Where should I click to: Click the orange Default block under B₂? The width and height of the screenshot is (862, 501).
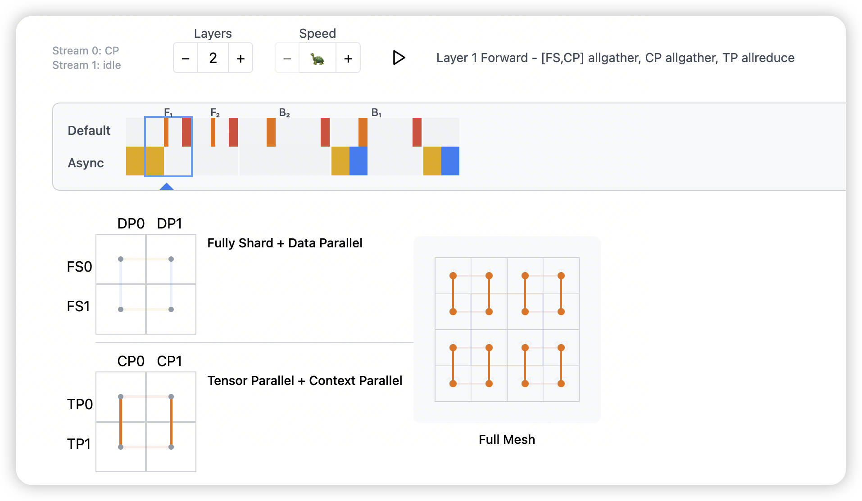pos(271,132)
